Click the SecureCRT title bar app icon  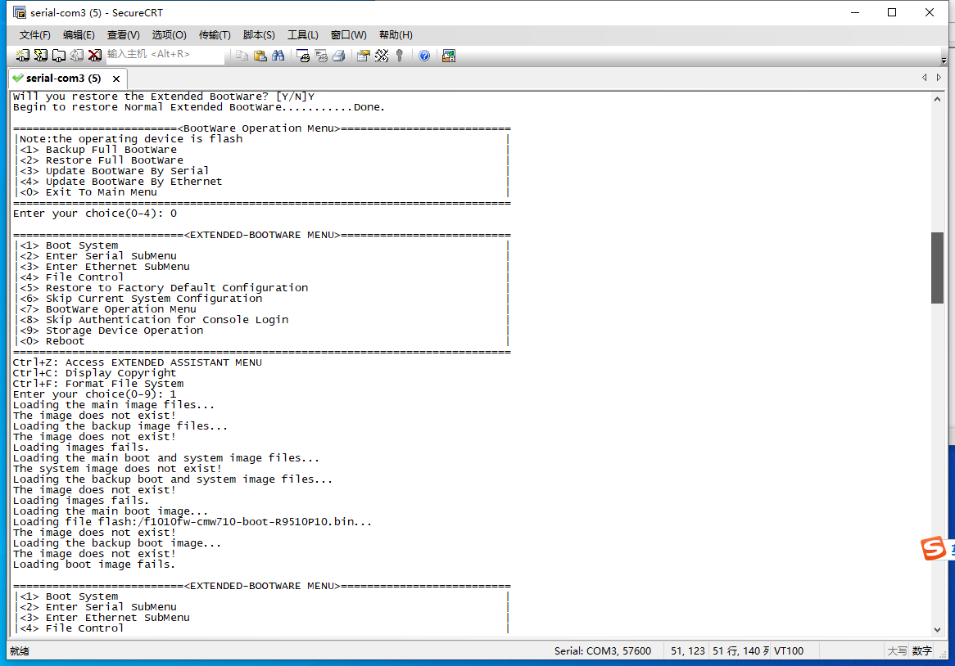pyautogui.click(x=20, y=12)
